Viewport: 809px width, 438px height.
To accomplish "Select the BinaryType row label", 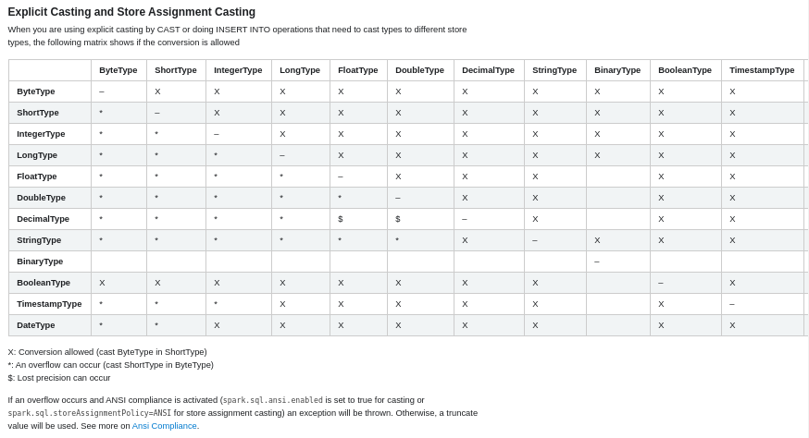I will pos(39,262).
